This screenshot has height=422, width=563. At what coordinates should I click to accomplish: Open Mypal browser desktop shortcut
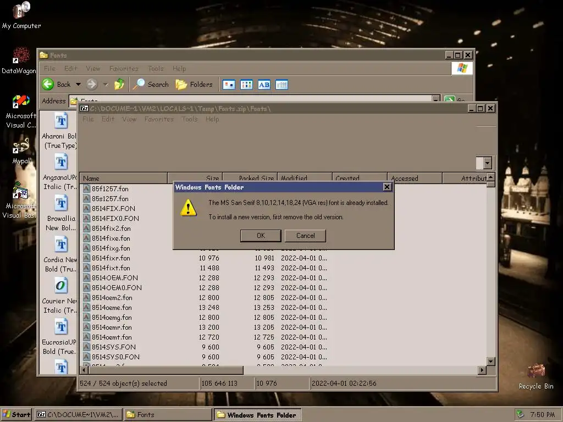(21, 150)
